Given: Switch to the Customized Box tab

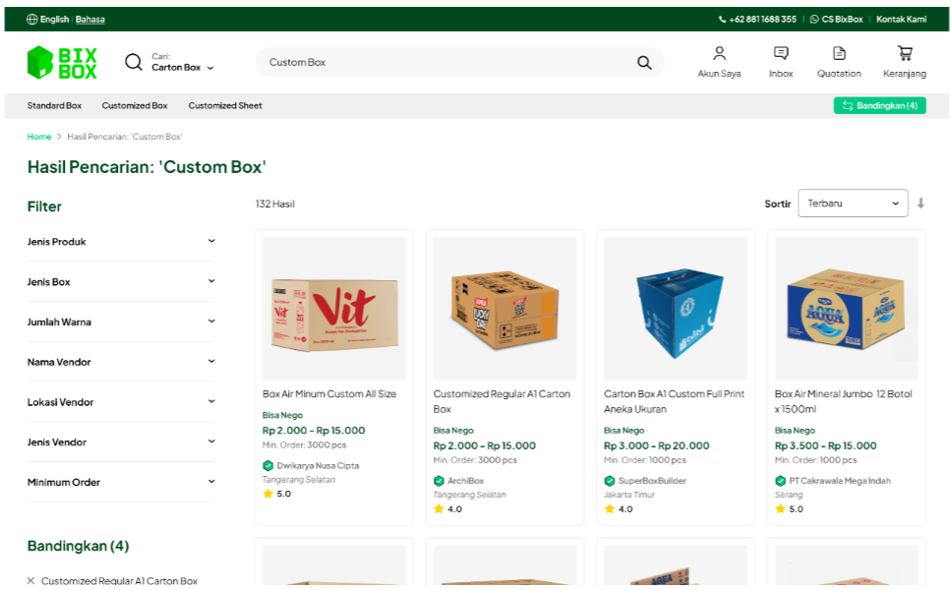Looking at the screenshot, I should tap(135, 105).
